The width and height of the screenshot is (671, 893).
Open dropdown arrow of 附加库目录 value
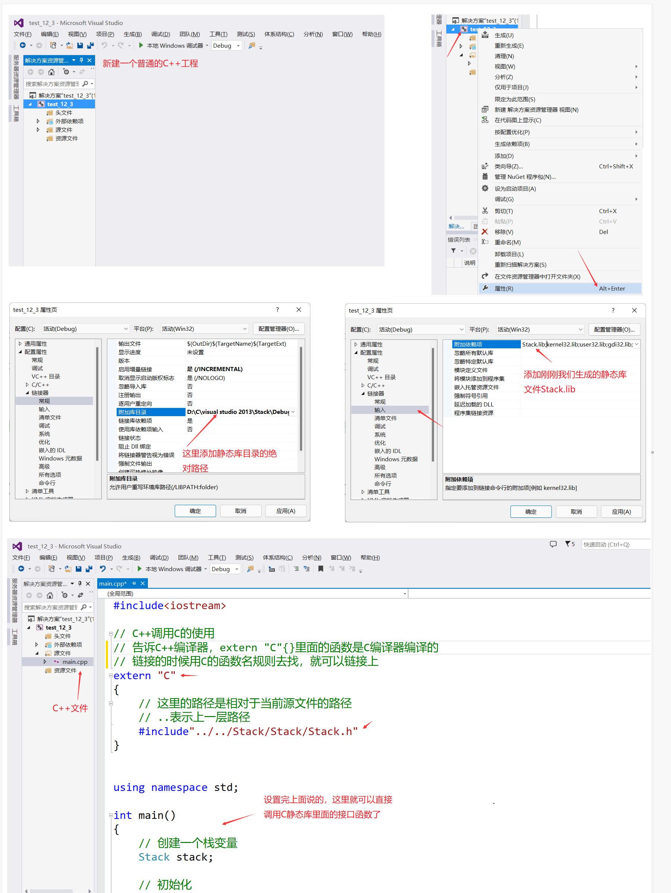293,412
